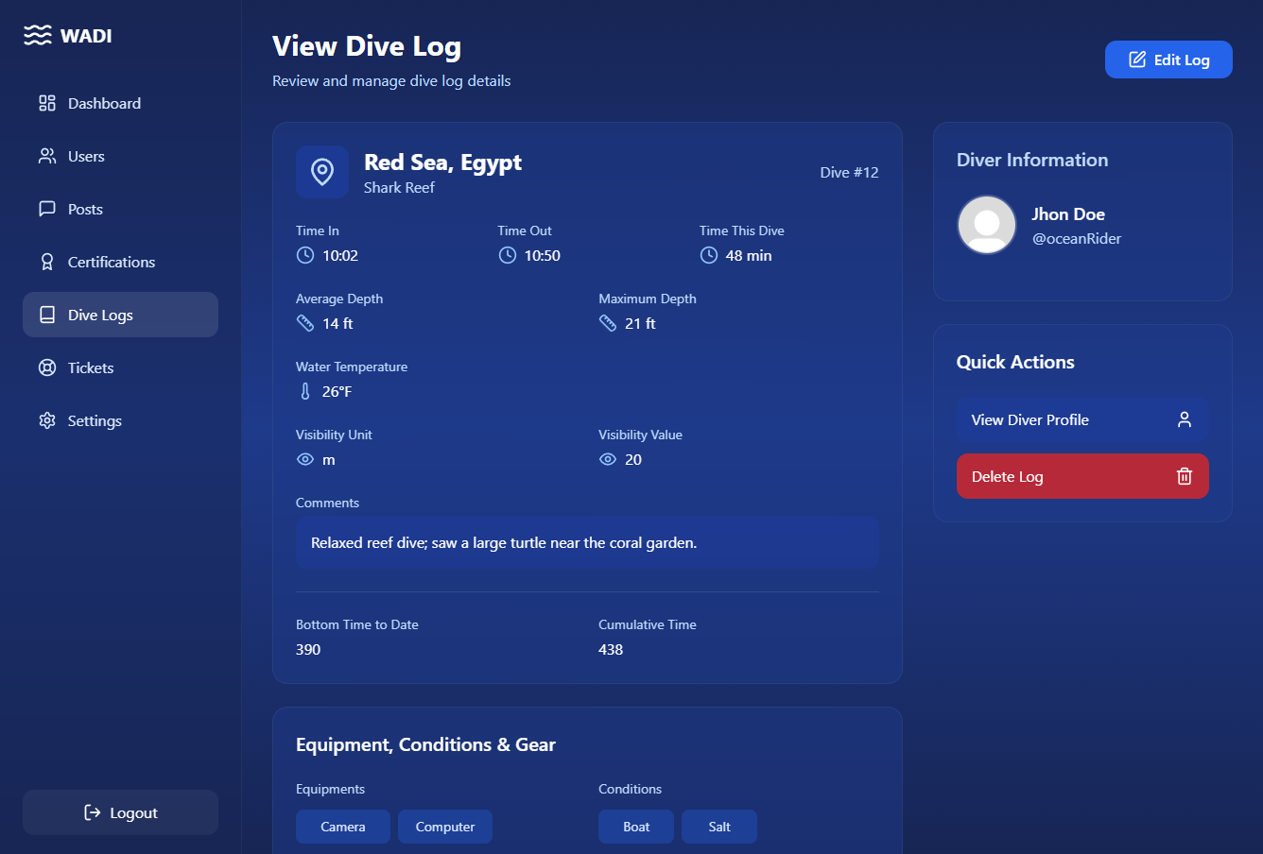Click the clock icon next to Time In

point(305,255)
